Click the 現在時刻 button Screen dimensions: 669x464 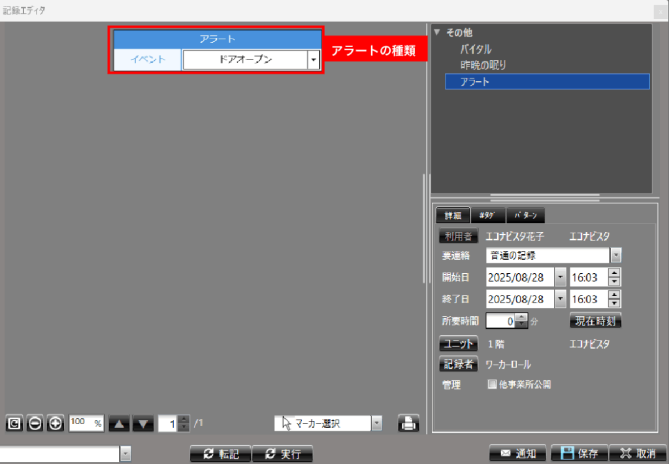pyautogui.click(x=595, y=321)
